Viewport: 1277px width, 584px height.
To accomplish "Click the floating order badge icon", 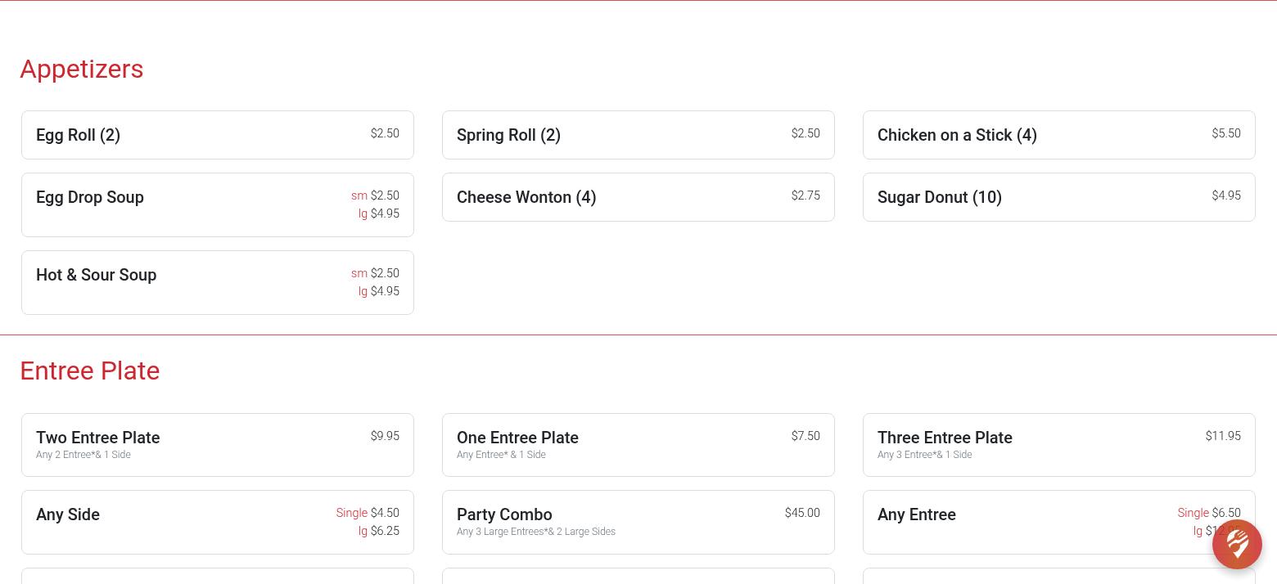I will [x=1237, y=544].
